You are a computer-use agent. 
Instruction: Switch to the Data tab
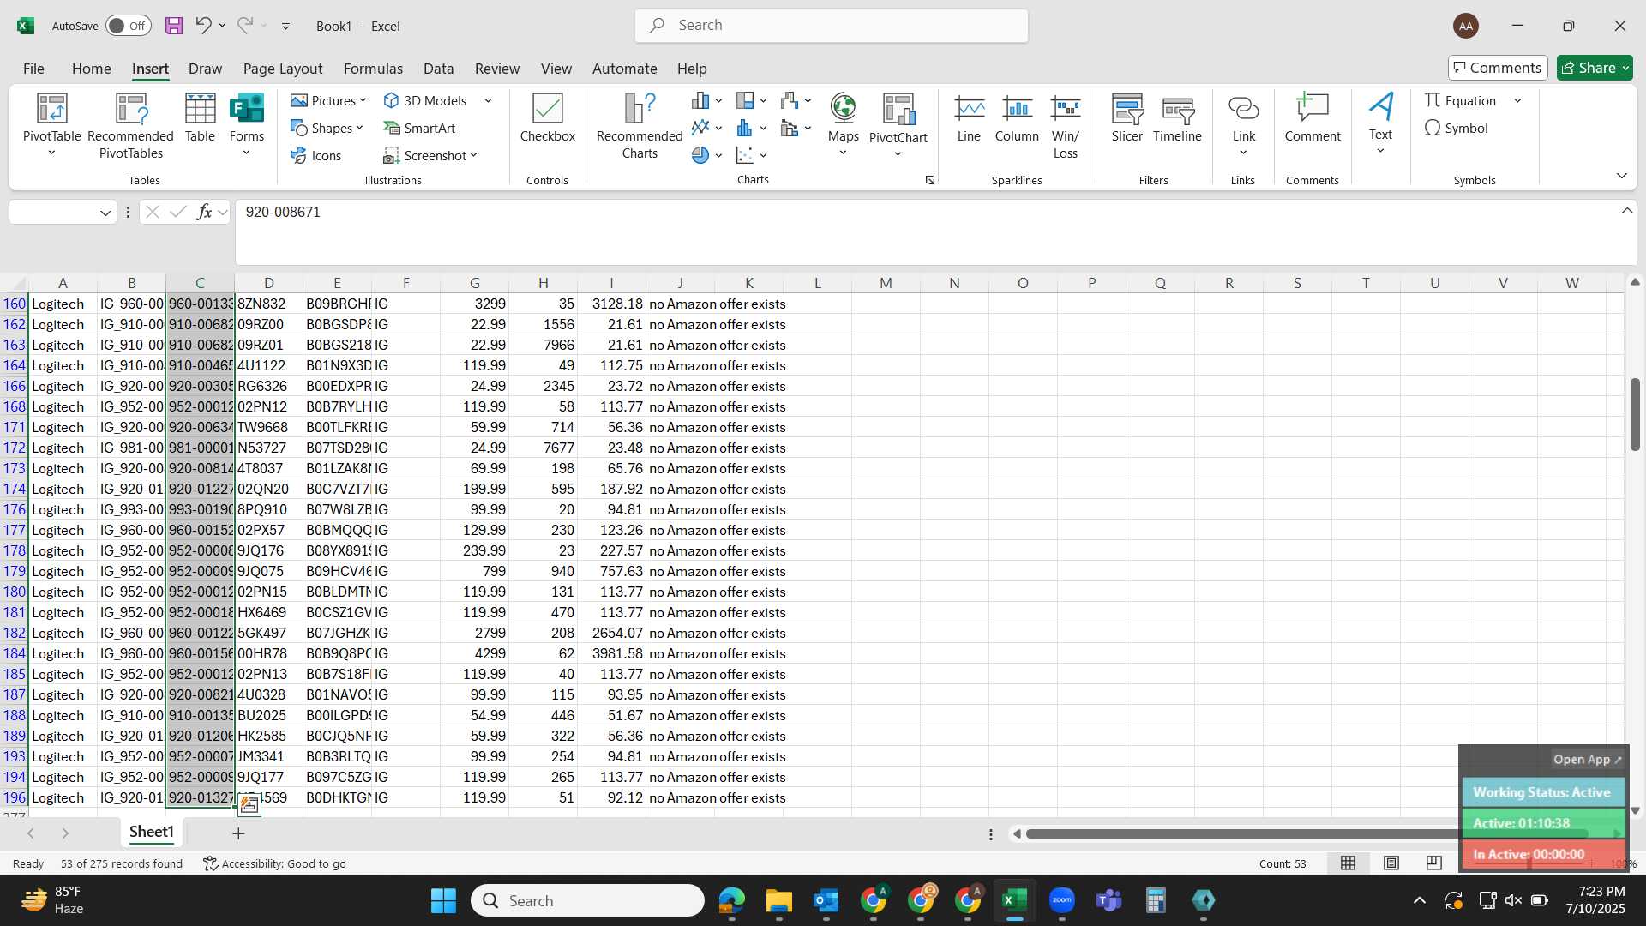coord(438,69)
